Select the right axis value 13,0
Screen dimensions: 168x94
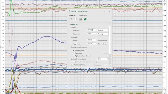click(165, 46)
